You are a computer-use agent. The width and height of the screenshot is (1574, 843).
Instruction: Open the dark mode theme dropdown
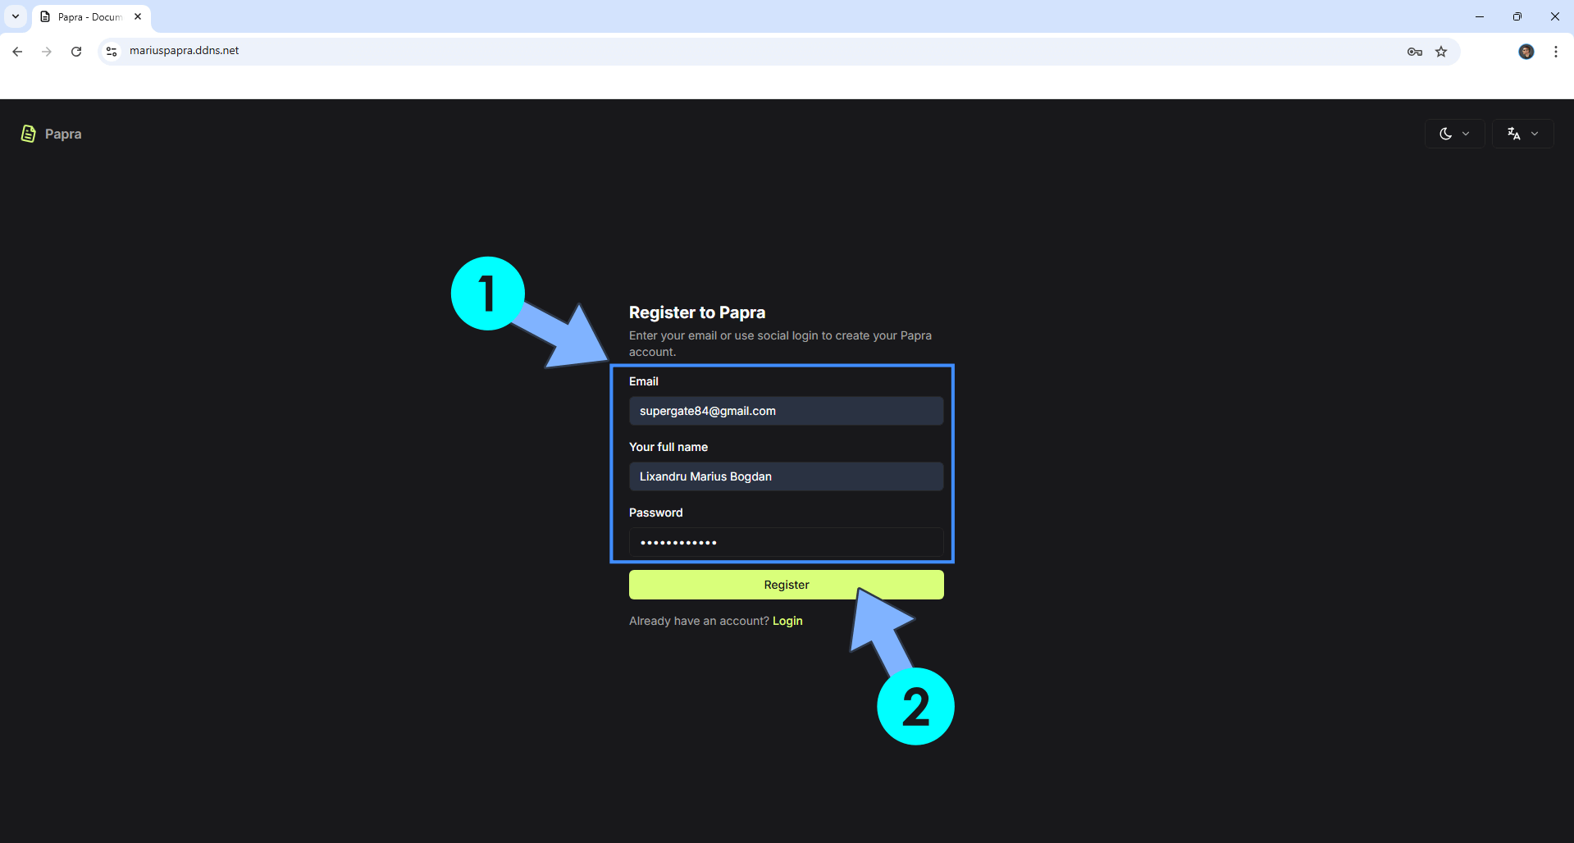point(1454,134)
